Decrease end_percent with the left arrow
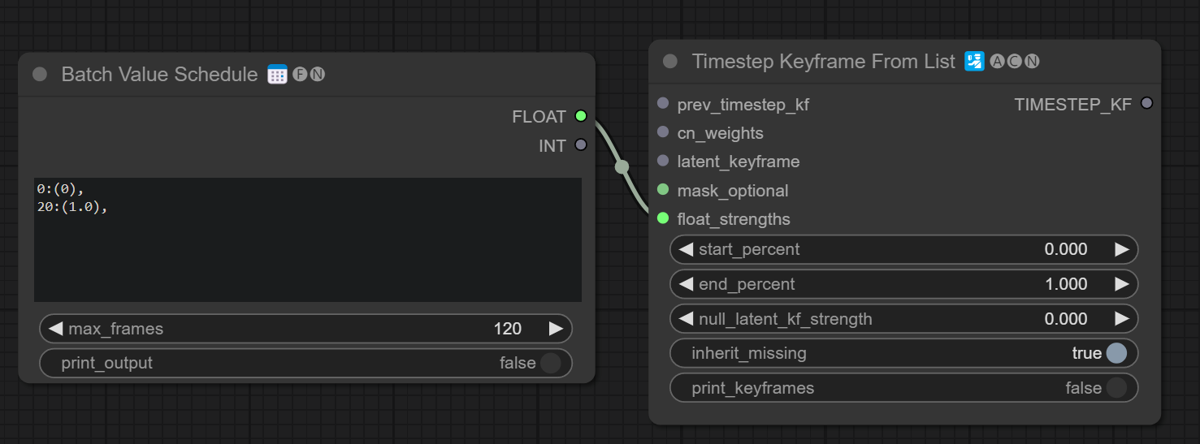This screenshot has height=444, width=1200. [687, 284]
